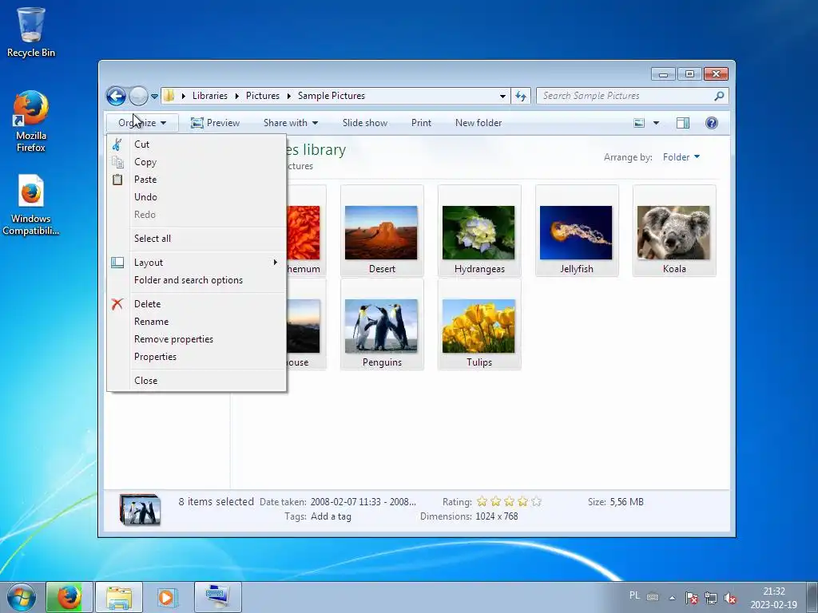
Task: Expand the arrow after Libraries breadcrumb
Action: point(236,96)
